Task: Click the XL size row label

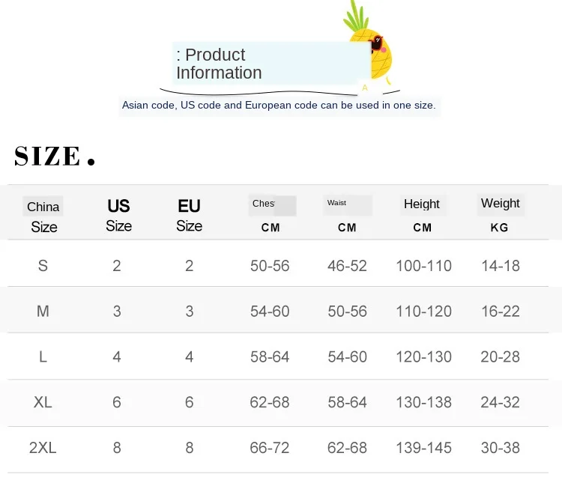Action: click(x=43, y=402)
